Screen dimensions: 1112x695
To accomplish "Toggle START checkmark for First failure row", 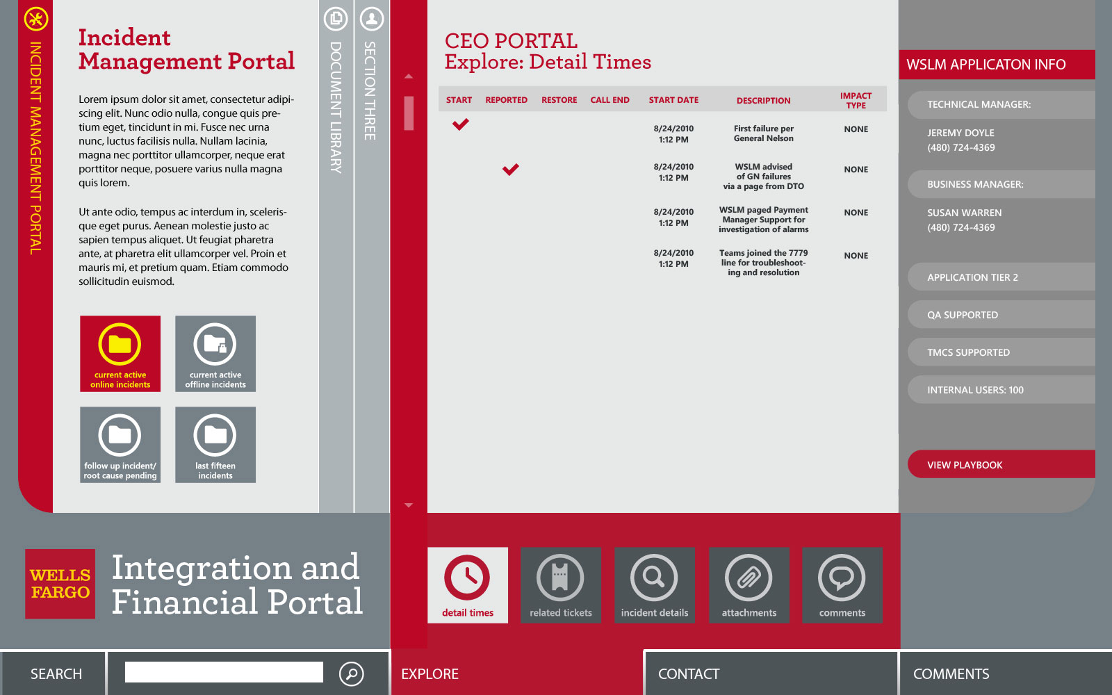I will coord(461,124).
